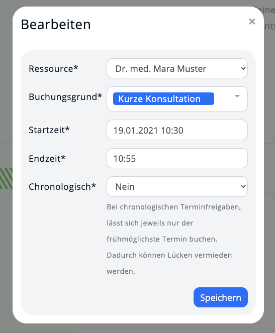
Task: Click the Chronologisch* field label
Action: coord(62,187)
